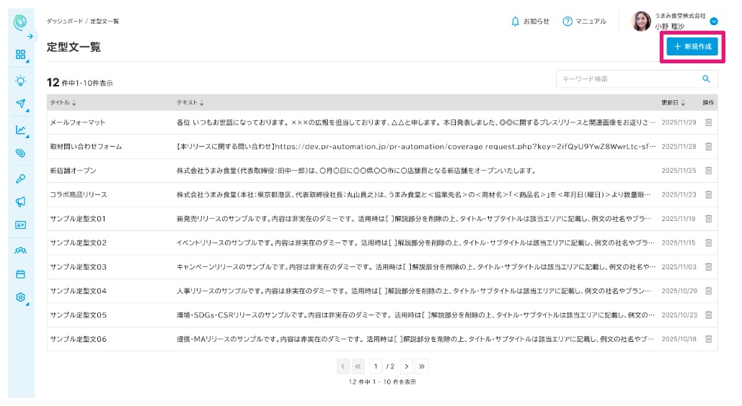Screen dimensions: 742x406
Task: Open the megaphone announcements icon in sidebar
Action: click(x=20, y=202)
